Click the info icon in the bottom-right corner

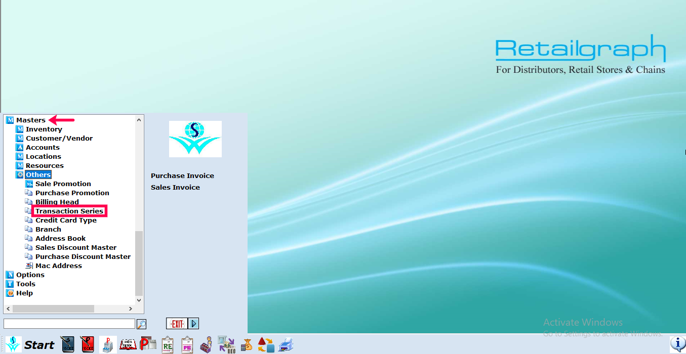(677, 344)
